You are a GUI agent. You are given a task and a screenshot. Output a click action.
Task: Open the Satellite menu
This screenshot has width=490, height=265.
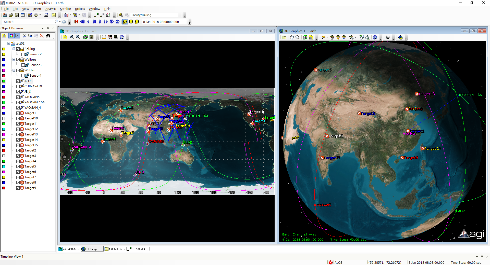65,9
